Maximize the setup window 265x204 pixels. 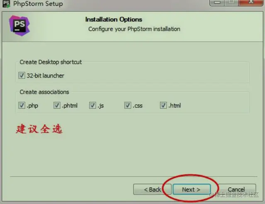(x=231, y=2)
